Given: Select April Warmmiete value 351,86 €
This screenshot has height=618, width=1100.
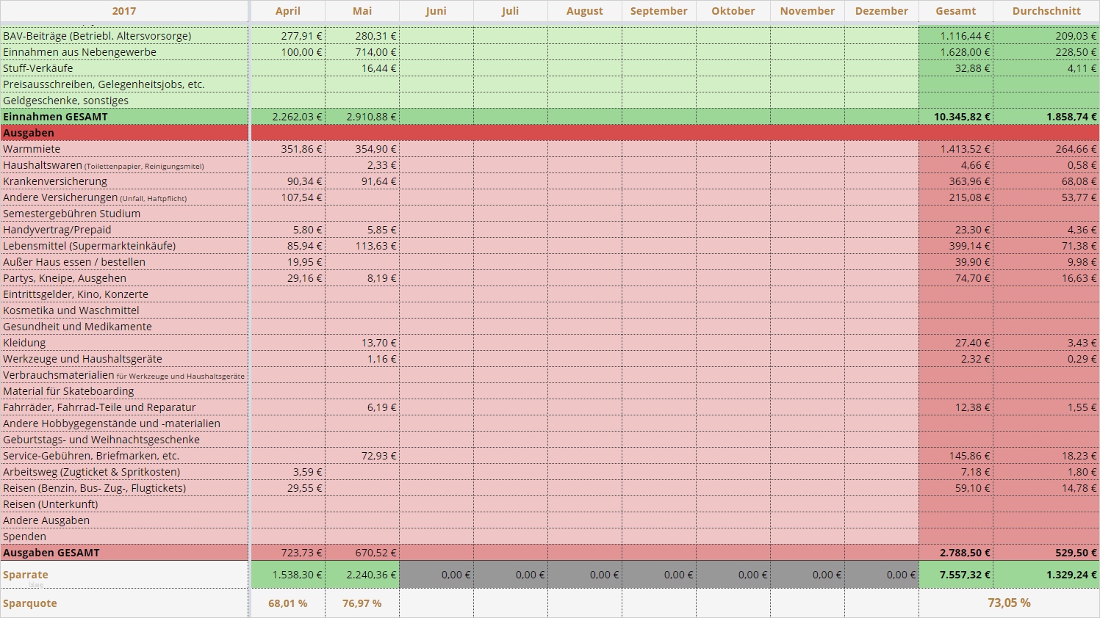Looking at the screenshot, I should (x=301, y=149).
